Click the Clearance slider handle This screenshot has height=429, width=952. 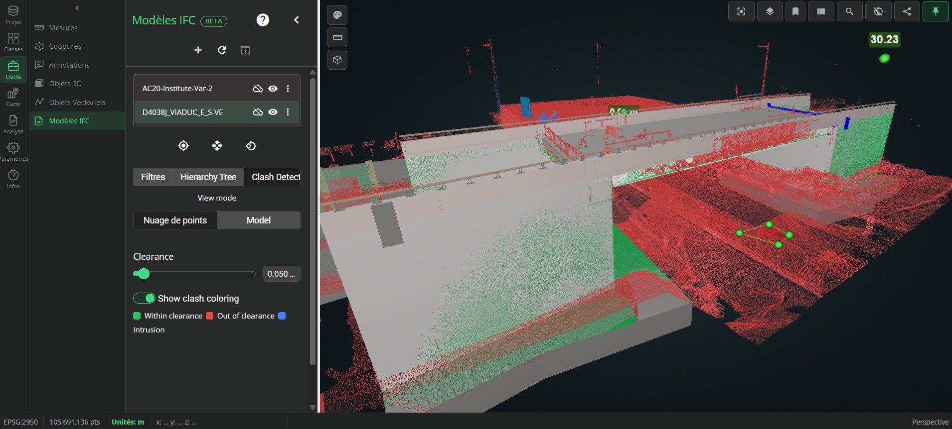[x=144, y=274]
